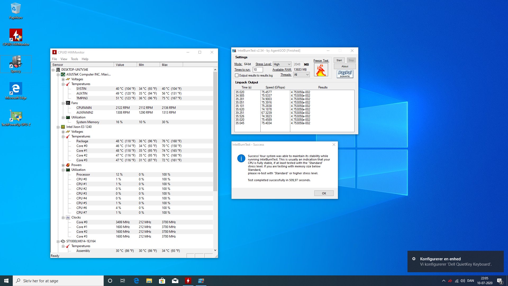Close the IntelBurnTest Success dialog
Screen dimensions: 508x286
click(x=334, y=145)
